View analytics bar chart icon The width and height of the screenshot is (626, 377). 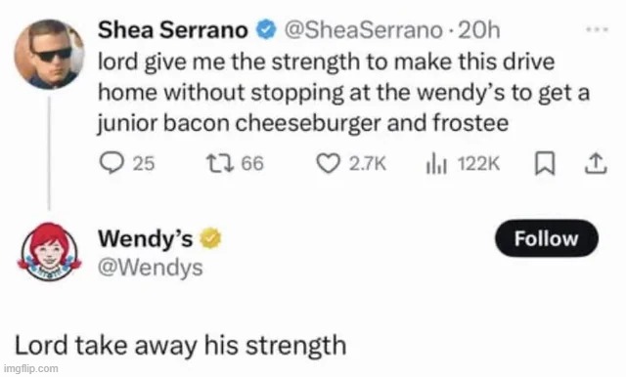click(436, 164)
